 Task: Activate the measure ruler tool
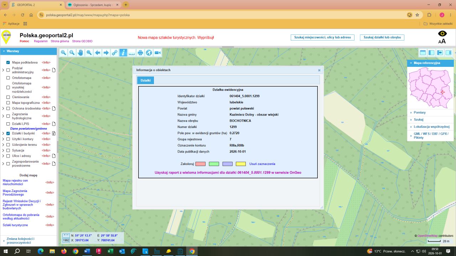(x=132, y=53)
